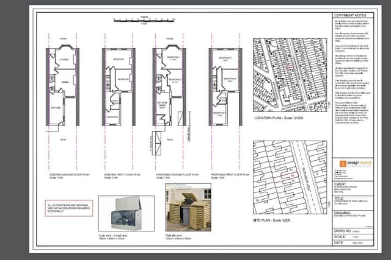Click the cycle store rectangle in proposed rear yard
The height and width of the screenshot is (260, 391).
coord(158,144)
